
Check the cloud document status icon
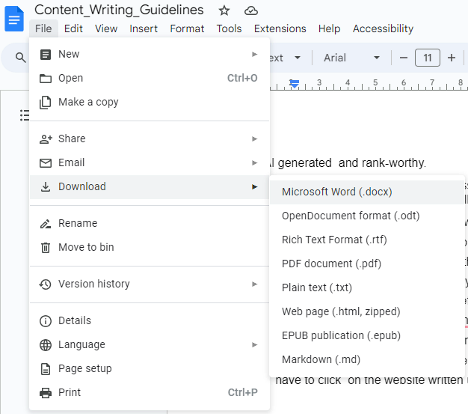[x=251, y=10]
